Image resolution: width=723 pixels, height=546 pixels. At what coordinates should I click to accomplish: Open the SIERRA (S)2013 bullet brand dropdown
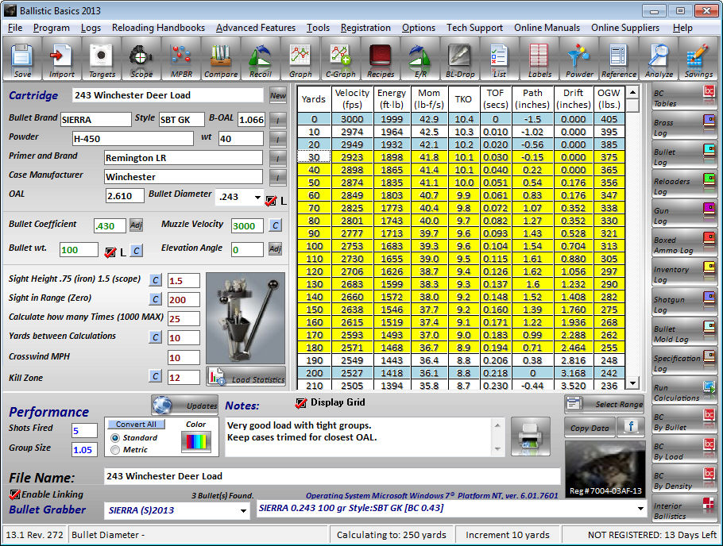242,512
